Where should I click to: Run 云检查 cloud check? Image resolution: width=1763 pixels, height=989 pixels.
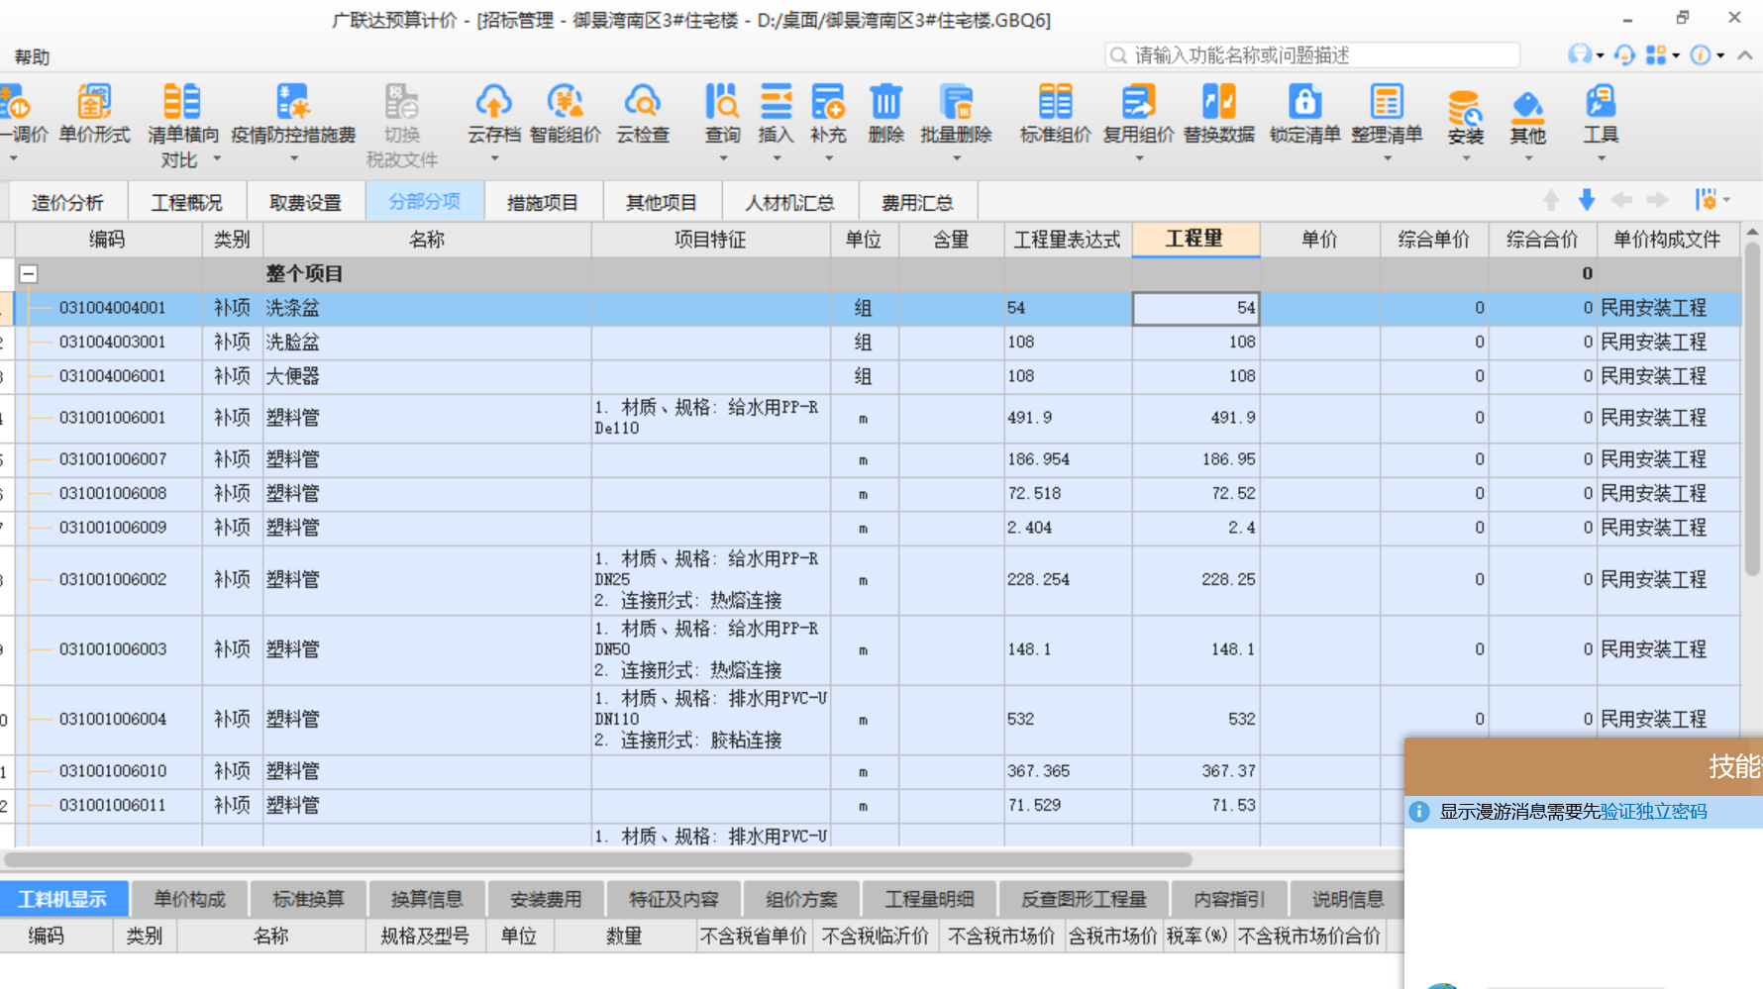click(643, 114)
